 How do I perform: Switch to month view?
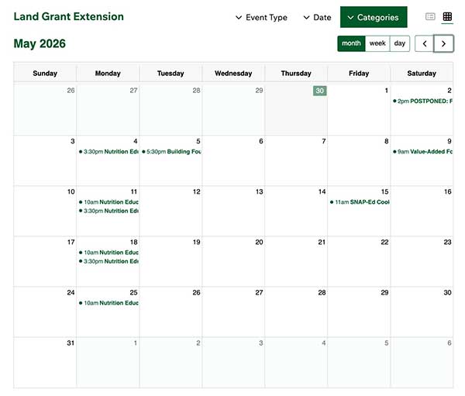point(351,43)
